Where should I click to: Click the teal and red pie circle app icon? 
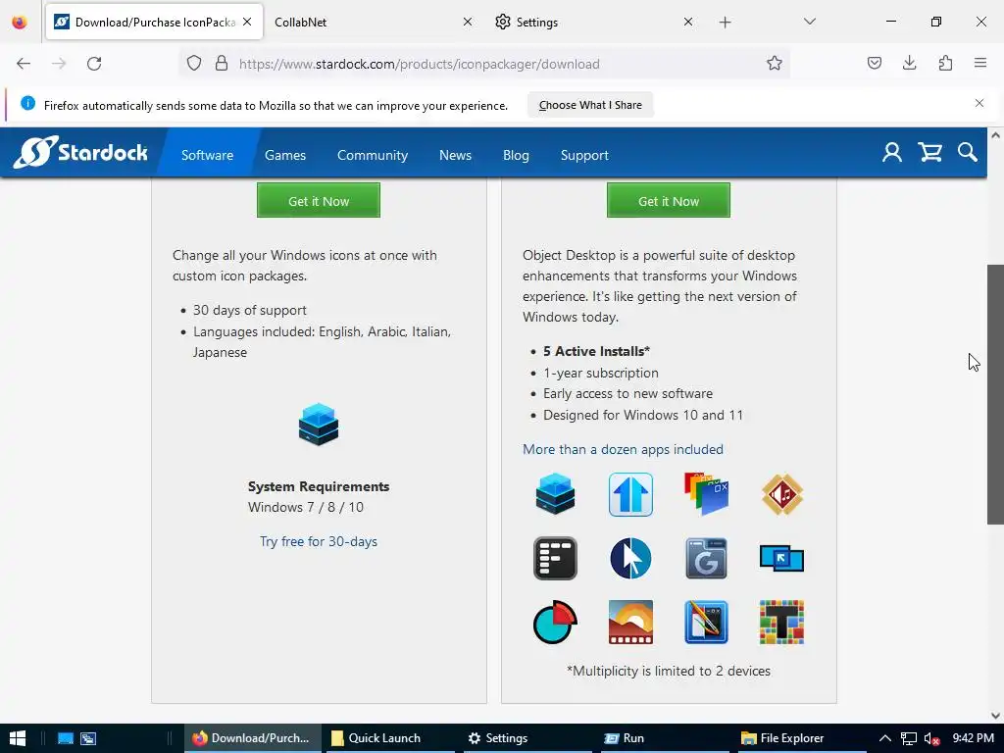click(x=555, y=622)
